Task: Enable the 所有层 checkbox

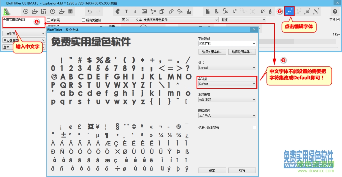Action: point(49,20)
